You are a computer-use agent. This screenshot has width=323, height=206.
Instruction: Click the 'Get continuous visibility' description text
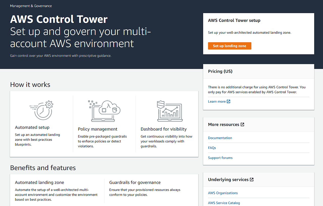coord(167,141)
